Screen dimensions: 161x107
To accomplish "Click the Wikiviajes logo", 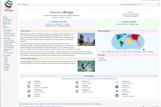I will (9, 6).
